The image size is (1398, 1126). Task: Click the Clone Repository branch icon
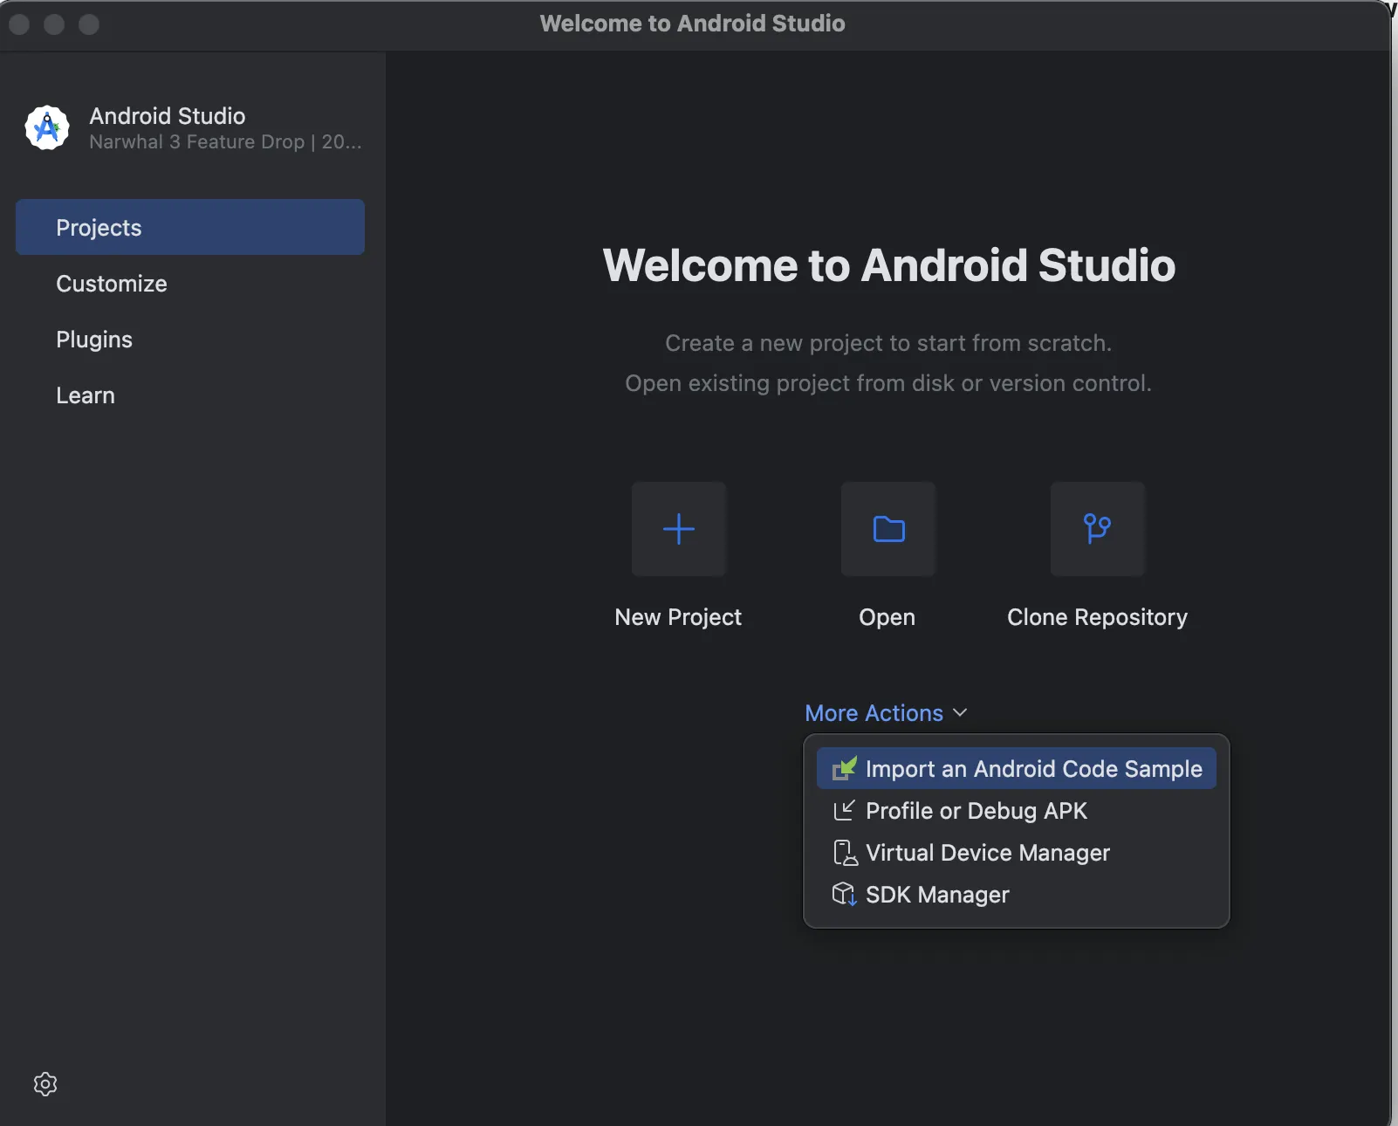coord(1098,529)
